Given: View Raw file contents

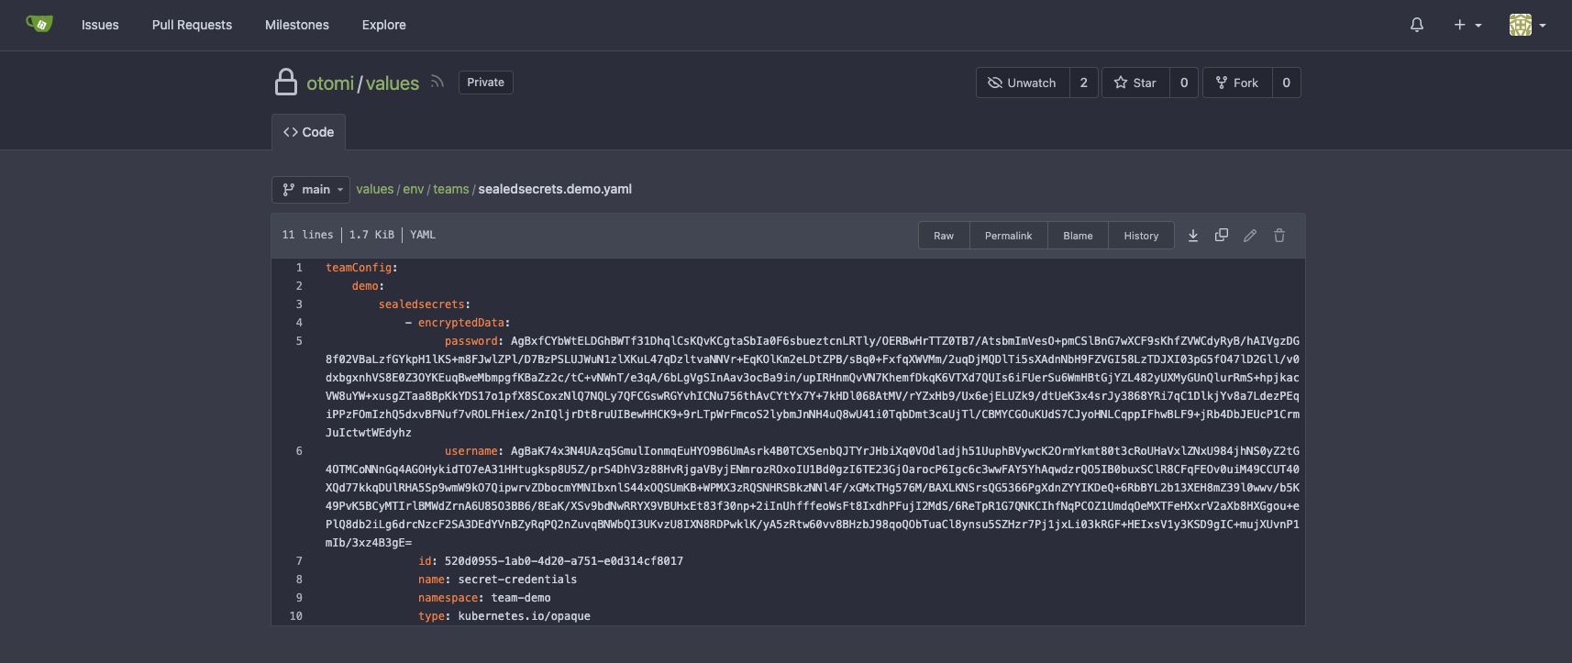Looking at the screenshot, I should tap(944, 236).
